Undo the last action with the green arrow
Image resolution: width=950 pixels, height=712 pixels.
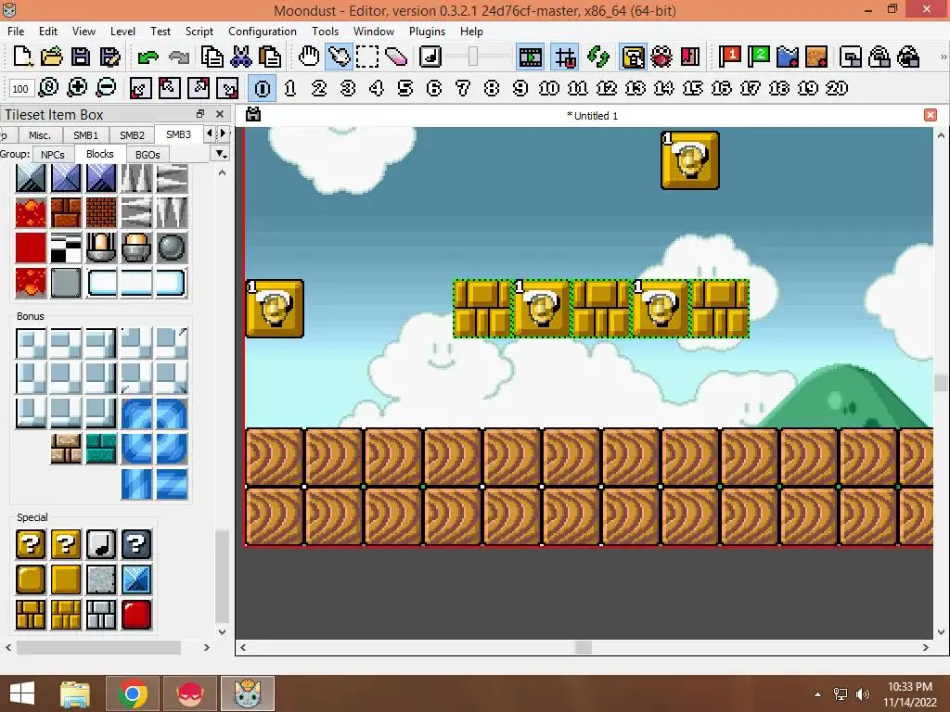(x=148, y=57)
